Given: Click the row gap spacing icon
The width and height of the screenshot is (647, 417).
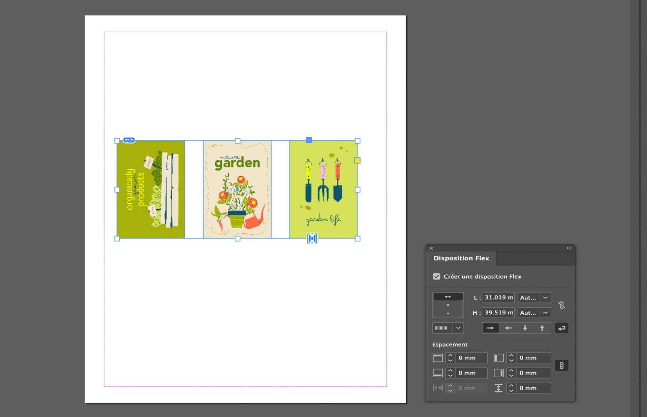Looking at the screenshot, I should (x=498, y=388).
